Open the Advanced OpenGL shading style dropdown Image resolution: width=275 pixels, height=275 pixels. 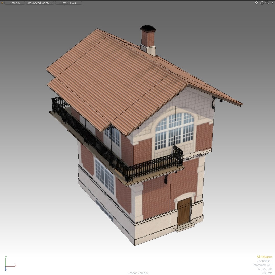point(40,3)
